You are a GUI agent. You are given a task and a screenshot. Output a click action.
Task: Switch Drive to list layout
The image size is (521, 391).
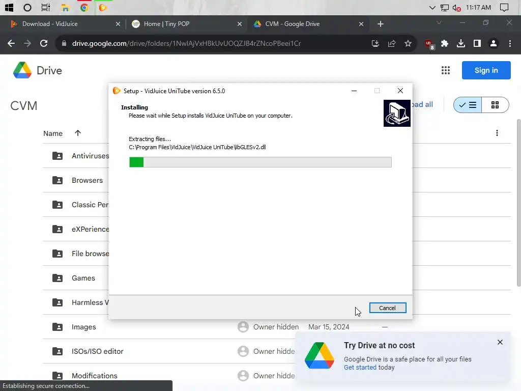pyautogui.click(x=468, y=105)
